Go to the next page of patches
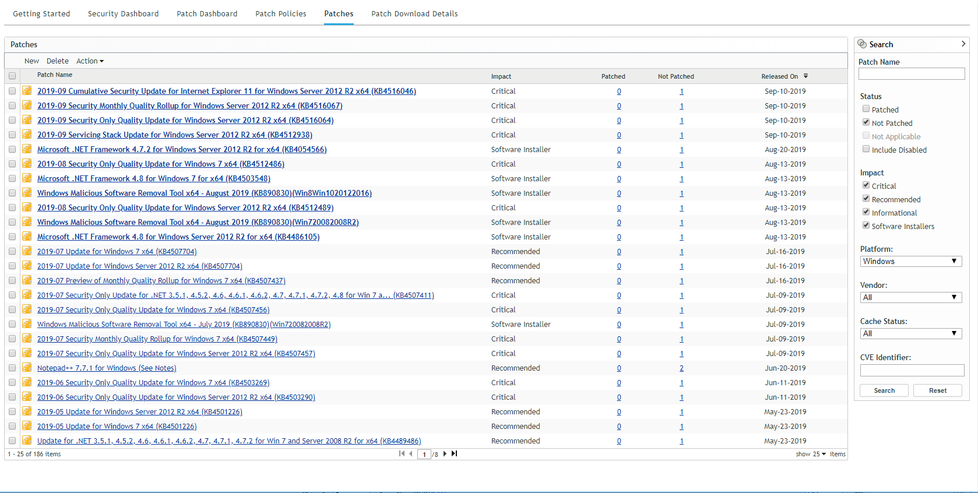Screen dimensions: 978x493 tap(445, 454)
